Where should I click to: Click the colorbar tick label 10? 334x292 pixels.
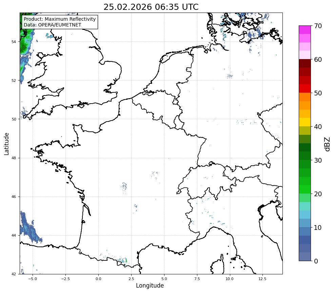[x=318, y=227]
